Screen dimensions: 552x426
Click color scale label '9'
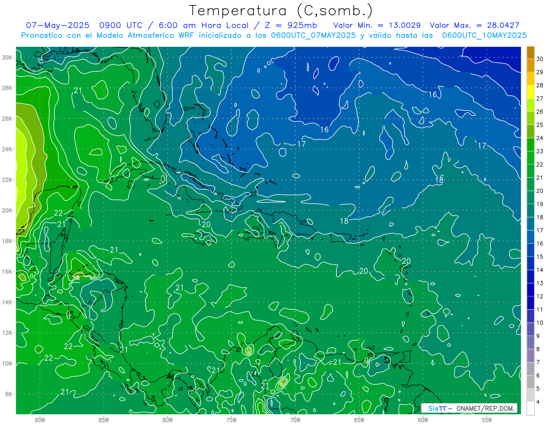pyautogui.click(x=538, y=336)
